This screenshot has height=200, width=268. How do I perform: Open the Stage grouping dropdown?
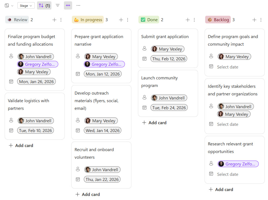coord(26,5)
